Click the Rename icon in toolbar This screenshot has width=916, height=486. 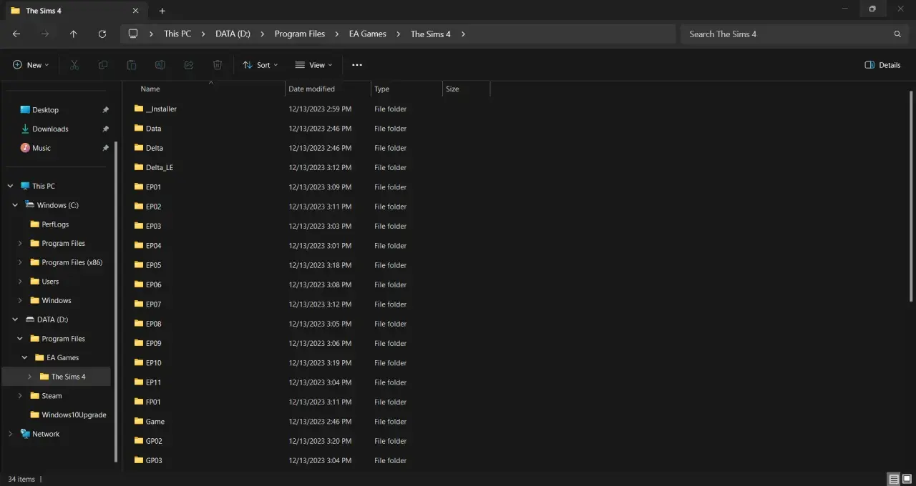(x=160, y=65)
